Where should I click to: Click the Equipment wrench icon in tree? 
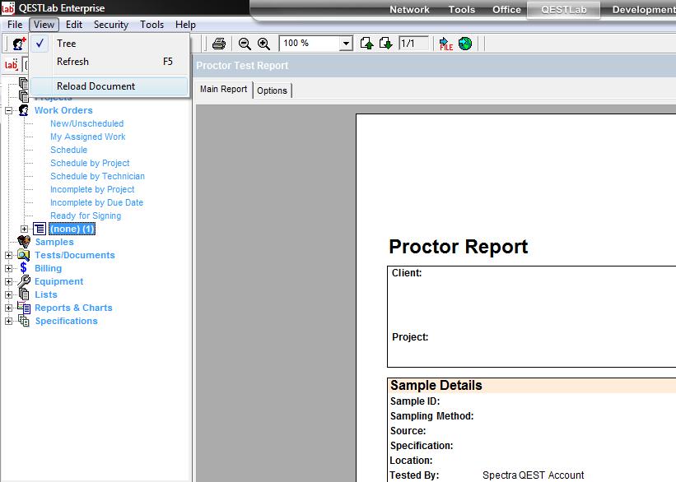24,281
